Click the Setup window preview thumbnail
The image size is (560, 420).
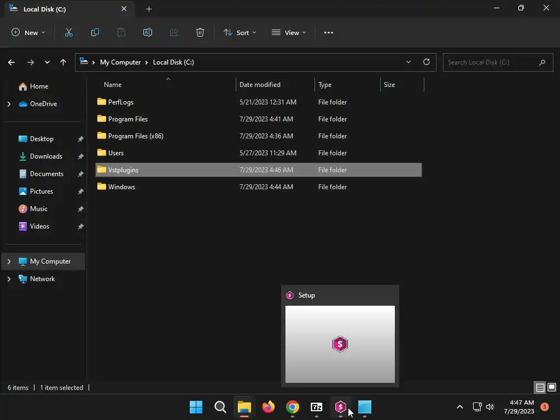click(340, 344)
